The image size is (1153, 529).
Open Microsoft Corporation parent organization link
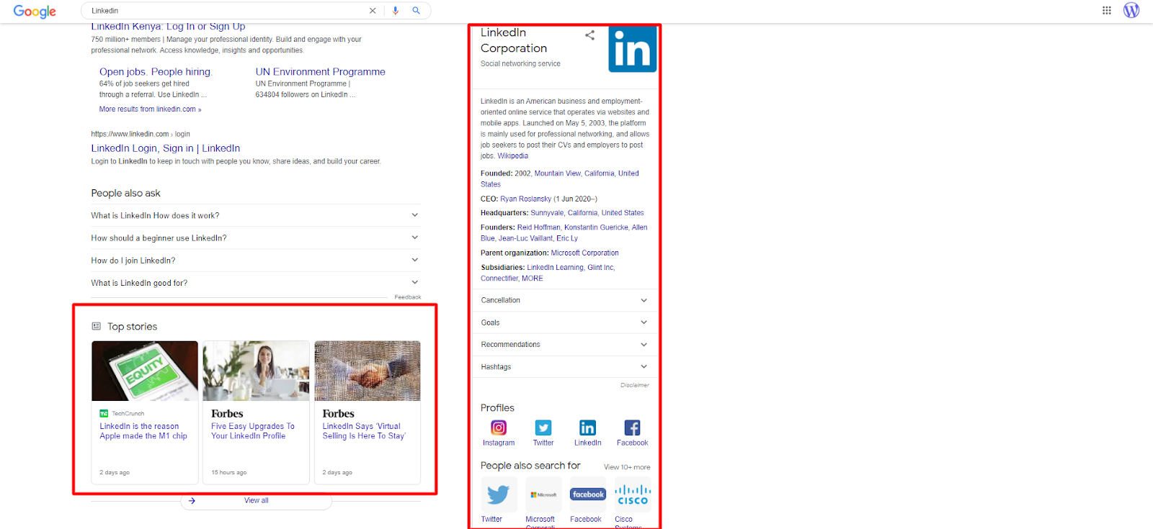(584, 253)
